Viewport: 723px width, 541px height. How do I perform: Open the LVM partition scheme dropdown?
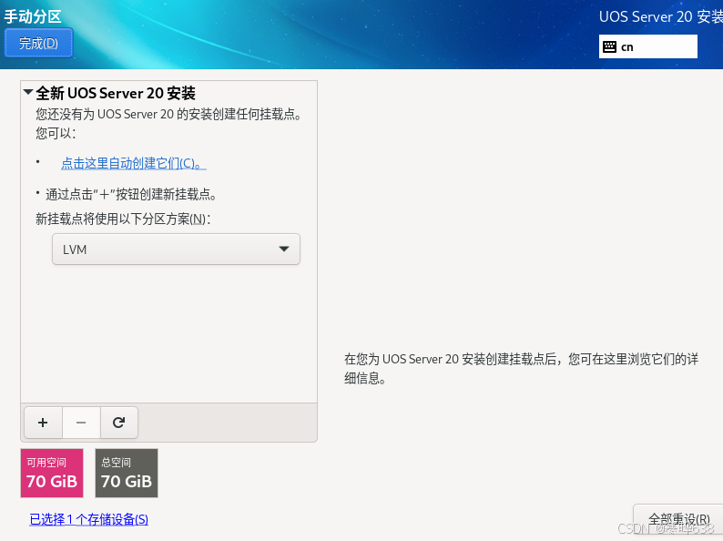coord(176,249)
